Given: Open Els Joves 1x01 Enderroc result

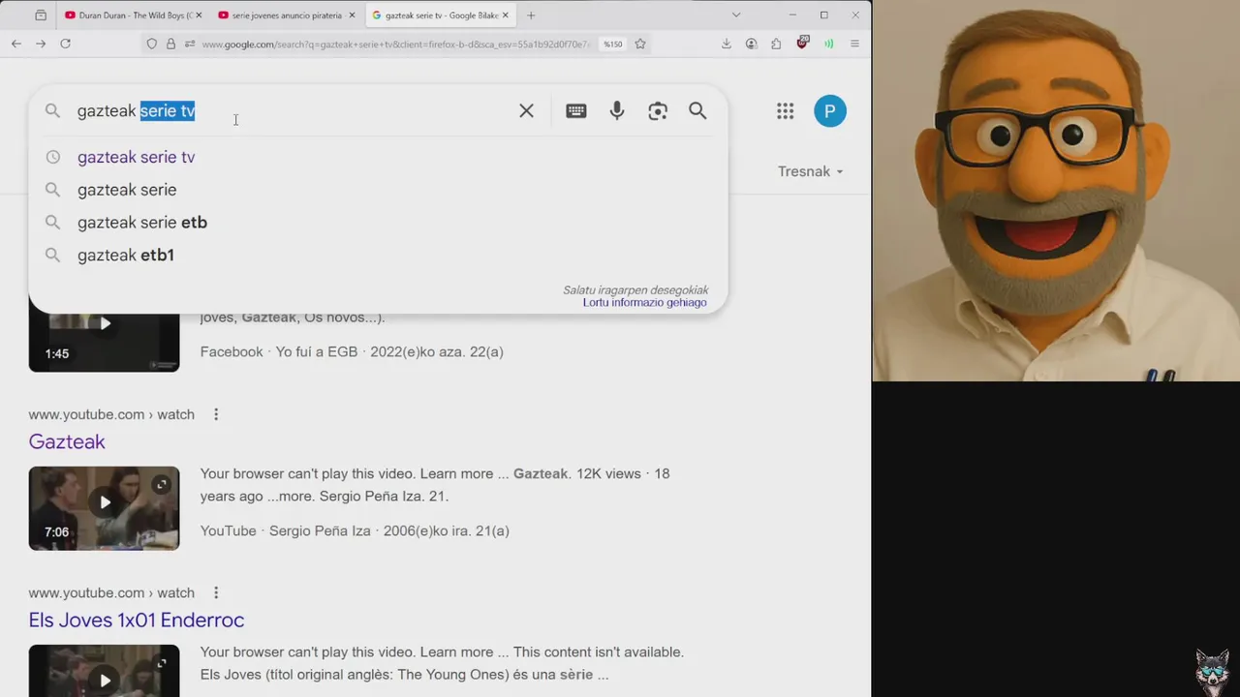Looking at the screenshot, I should click(137, 620).
